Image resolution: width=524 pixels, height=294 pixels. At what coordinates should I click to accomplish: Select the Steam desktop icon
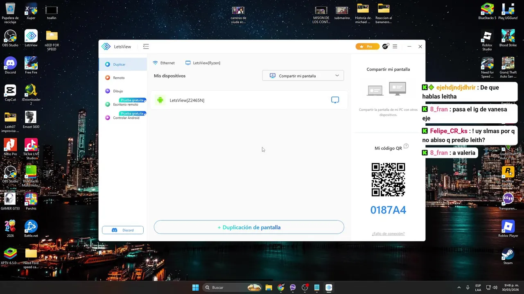pos(508,256)
